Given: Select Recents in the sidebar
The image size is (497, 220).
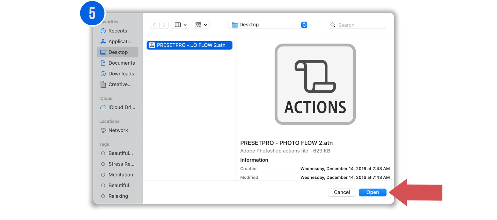Looking at the screenshot, I should 118,31.
